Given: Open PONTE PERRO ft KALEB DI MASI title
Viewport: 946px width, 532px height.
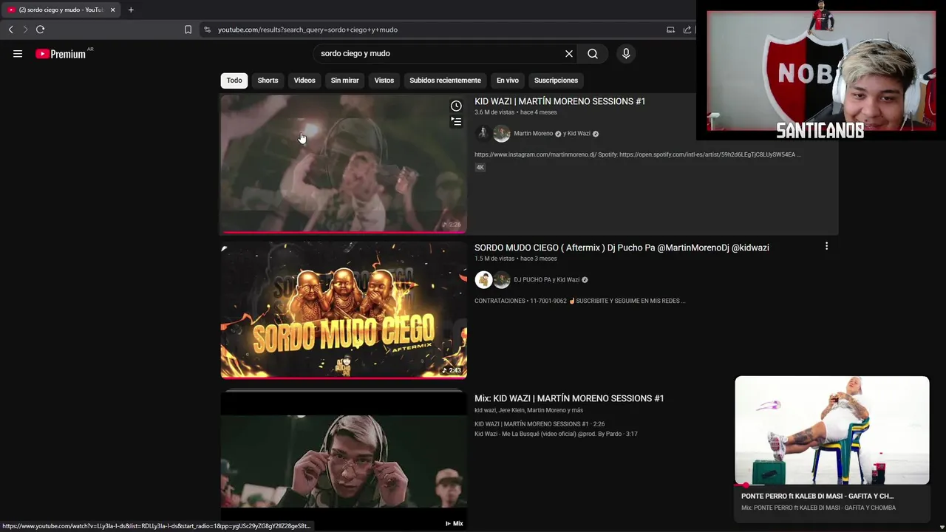Looking at the screenshot, I should pyautogui.click(x=817, y=497).
